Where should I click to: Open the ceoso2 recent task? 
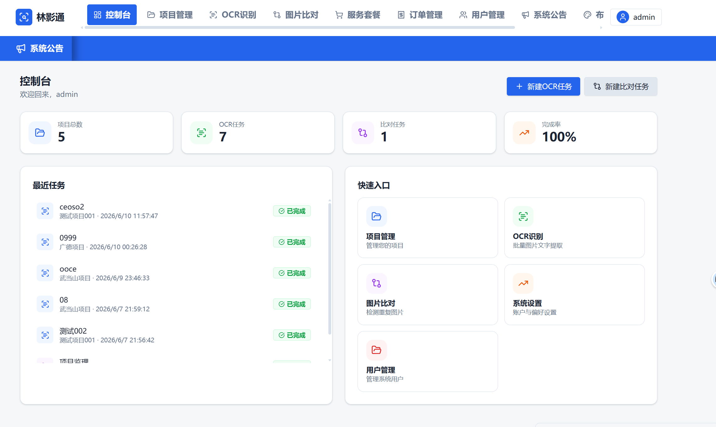[174, 211]
